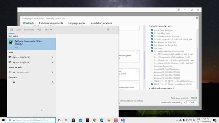The width and height of the screenshot is (219, 123).
Task: Check C++ Clang tools for Windows
Action: [152, 63]
